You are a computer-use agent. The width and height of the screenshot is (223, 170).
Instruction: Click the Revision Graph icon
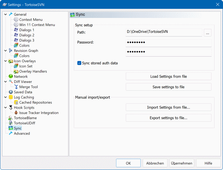click(x=11, y=50)
